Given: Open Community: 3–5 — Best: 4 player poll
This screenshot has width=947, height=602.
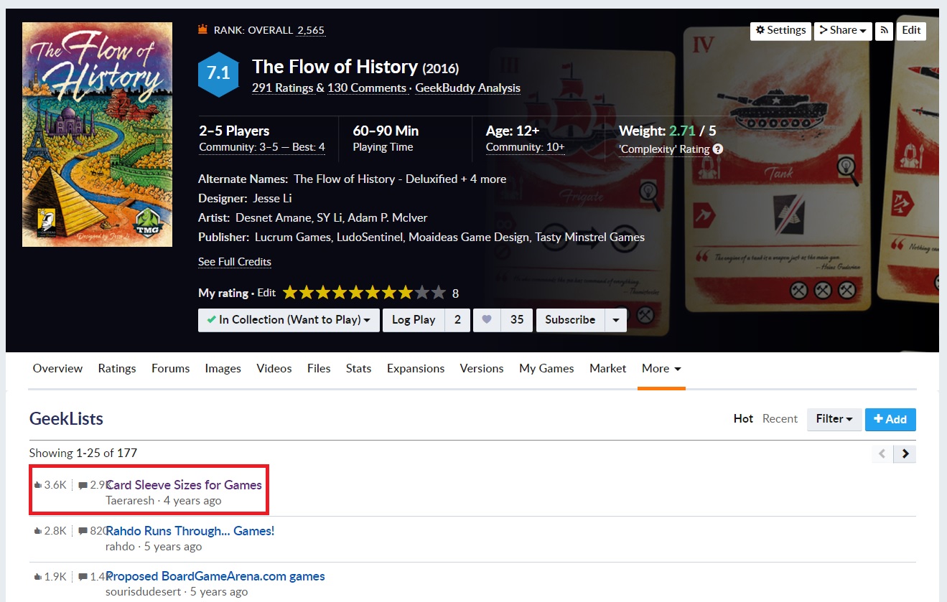Looking at the screenshot, I should point(262,148).
